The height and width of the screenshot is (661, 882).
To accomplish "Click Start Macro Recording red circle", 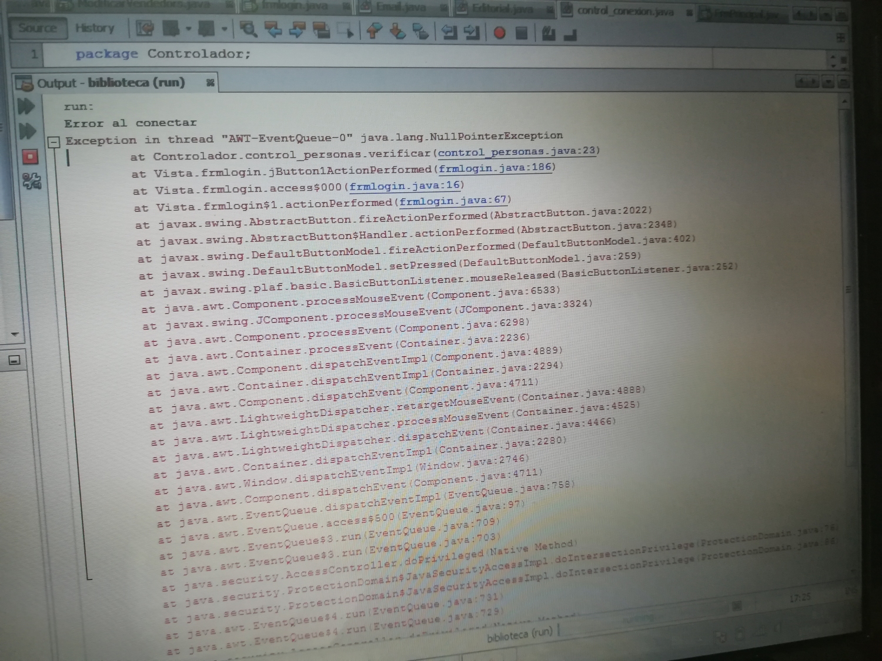I will (x=499, y=33).
